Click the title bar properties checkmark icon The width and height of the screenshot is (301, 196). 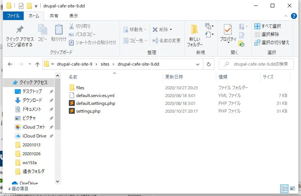coord(21,6)
